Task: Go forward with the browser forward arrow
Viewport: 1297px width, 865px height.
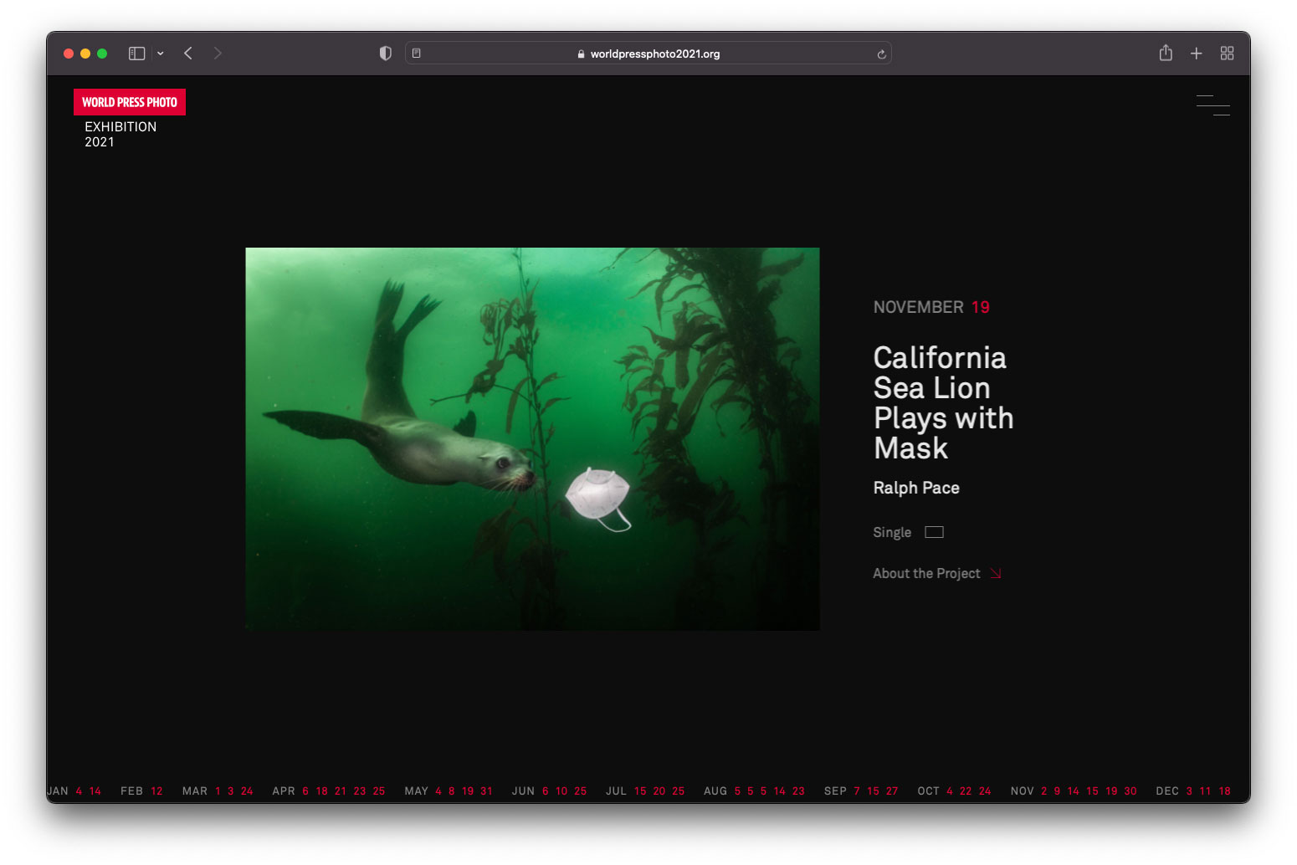Action: click(x=218, y=54)
